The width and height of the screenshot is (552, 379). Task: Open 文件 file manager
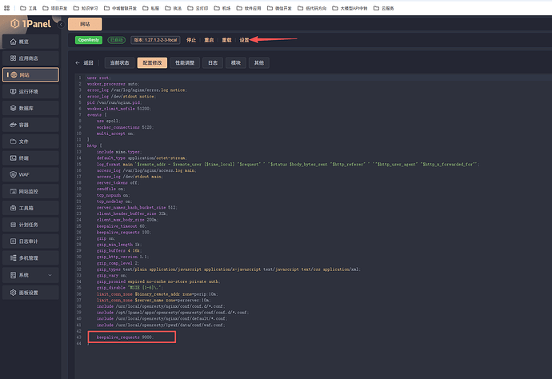(24, 142)
